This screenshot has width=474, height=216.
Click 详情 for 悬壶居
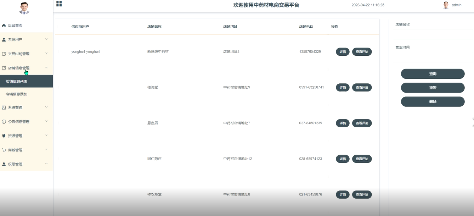tap(343, 123)
